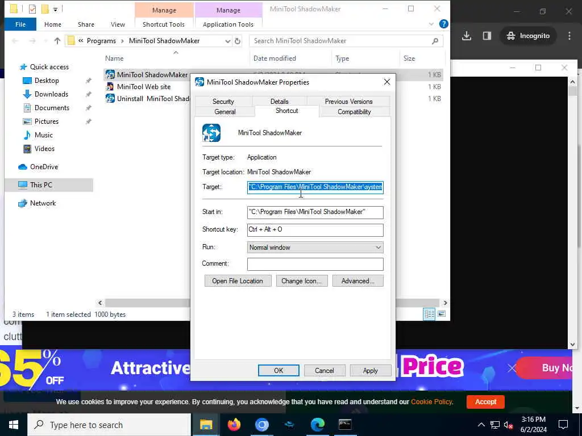Select the MiniTool Web site file
The width and height of the screenshot is (582, 436).
pos(144,87)
